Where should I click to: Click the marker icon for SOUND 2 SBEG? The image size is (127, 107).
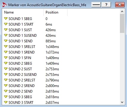[6, 63]
